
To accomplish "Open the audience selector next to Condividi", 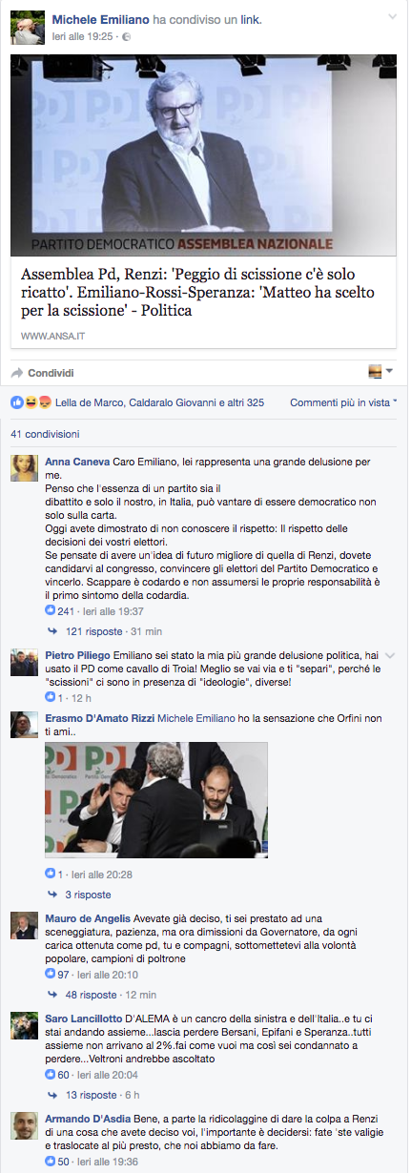I will pos(380,371).
